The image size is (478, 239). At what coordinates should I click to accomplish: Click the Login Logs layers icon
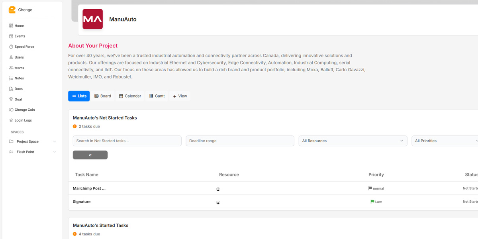pyautogui.click(x=11, y=120)
